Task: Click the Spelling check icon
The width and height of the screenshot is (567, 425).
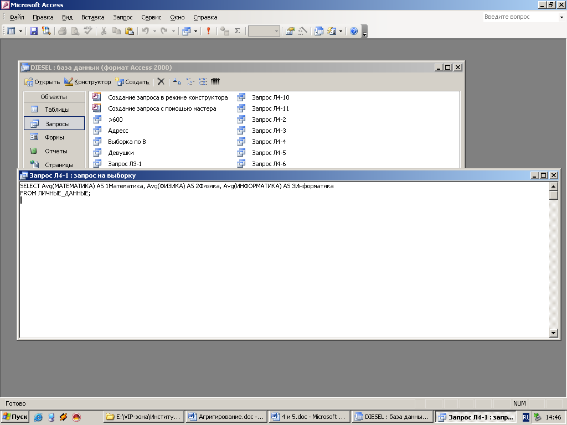Action: pos(87,31)
